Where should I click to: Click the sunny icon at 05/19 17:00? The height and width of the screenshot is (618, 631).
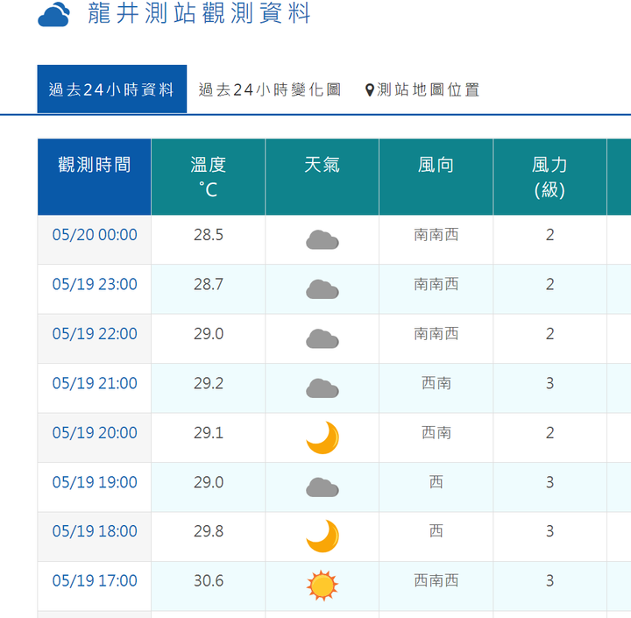[323, 586]
